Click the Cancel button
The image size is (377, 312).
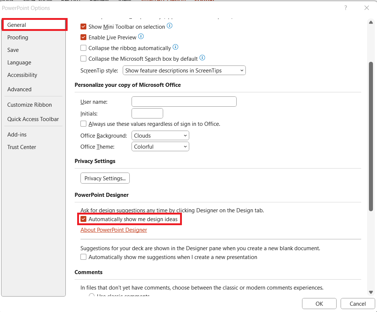pyautogui.click(x=358, y=304)
